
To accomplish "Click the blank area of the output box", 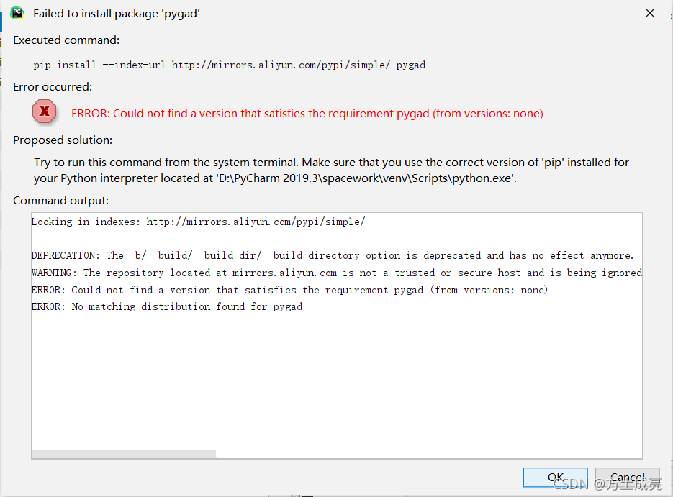I will (x=336, y=381).
